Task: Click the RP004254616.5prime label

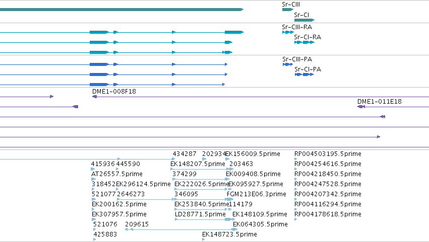Action: pos(328,164)
